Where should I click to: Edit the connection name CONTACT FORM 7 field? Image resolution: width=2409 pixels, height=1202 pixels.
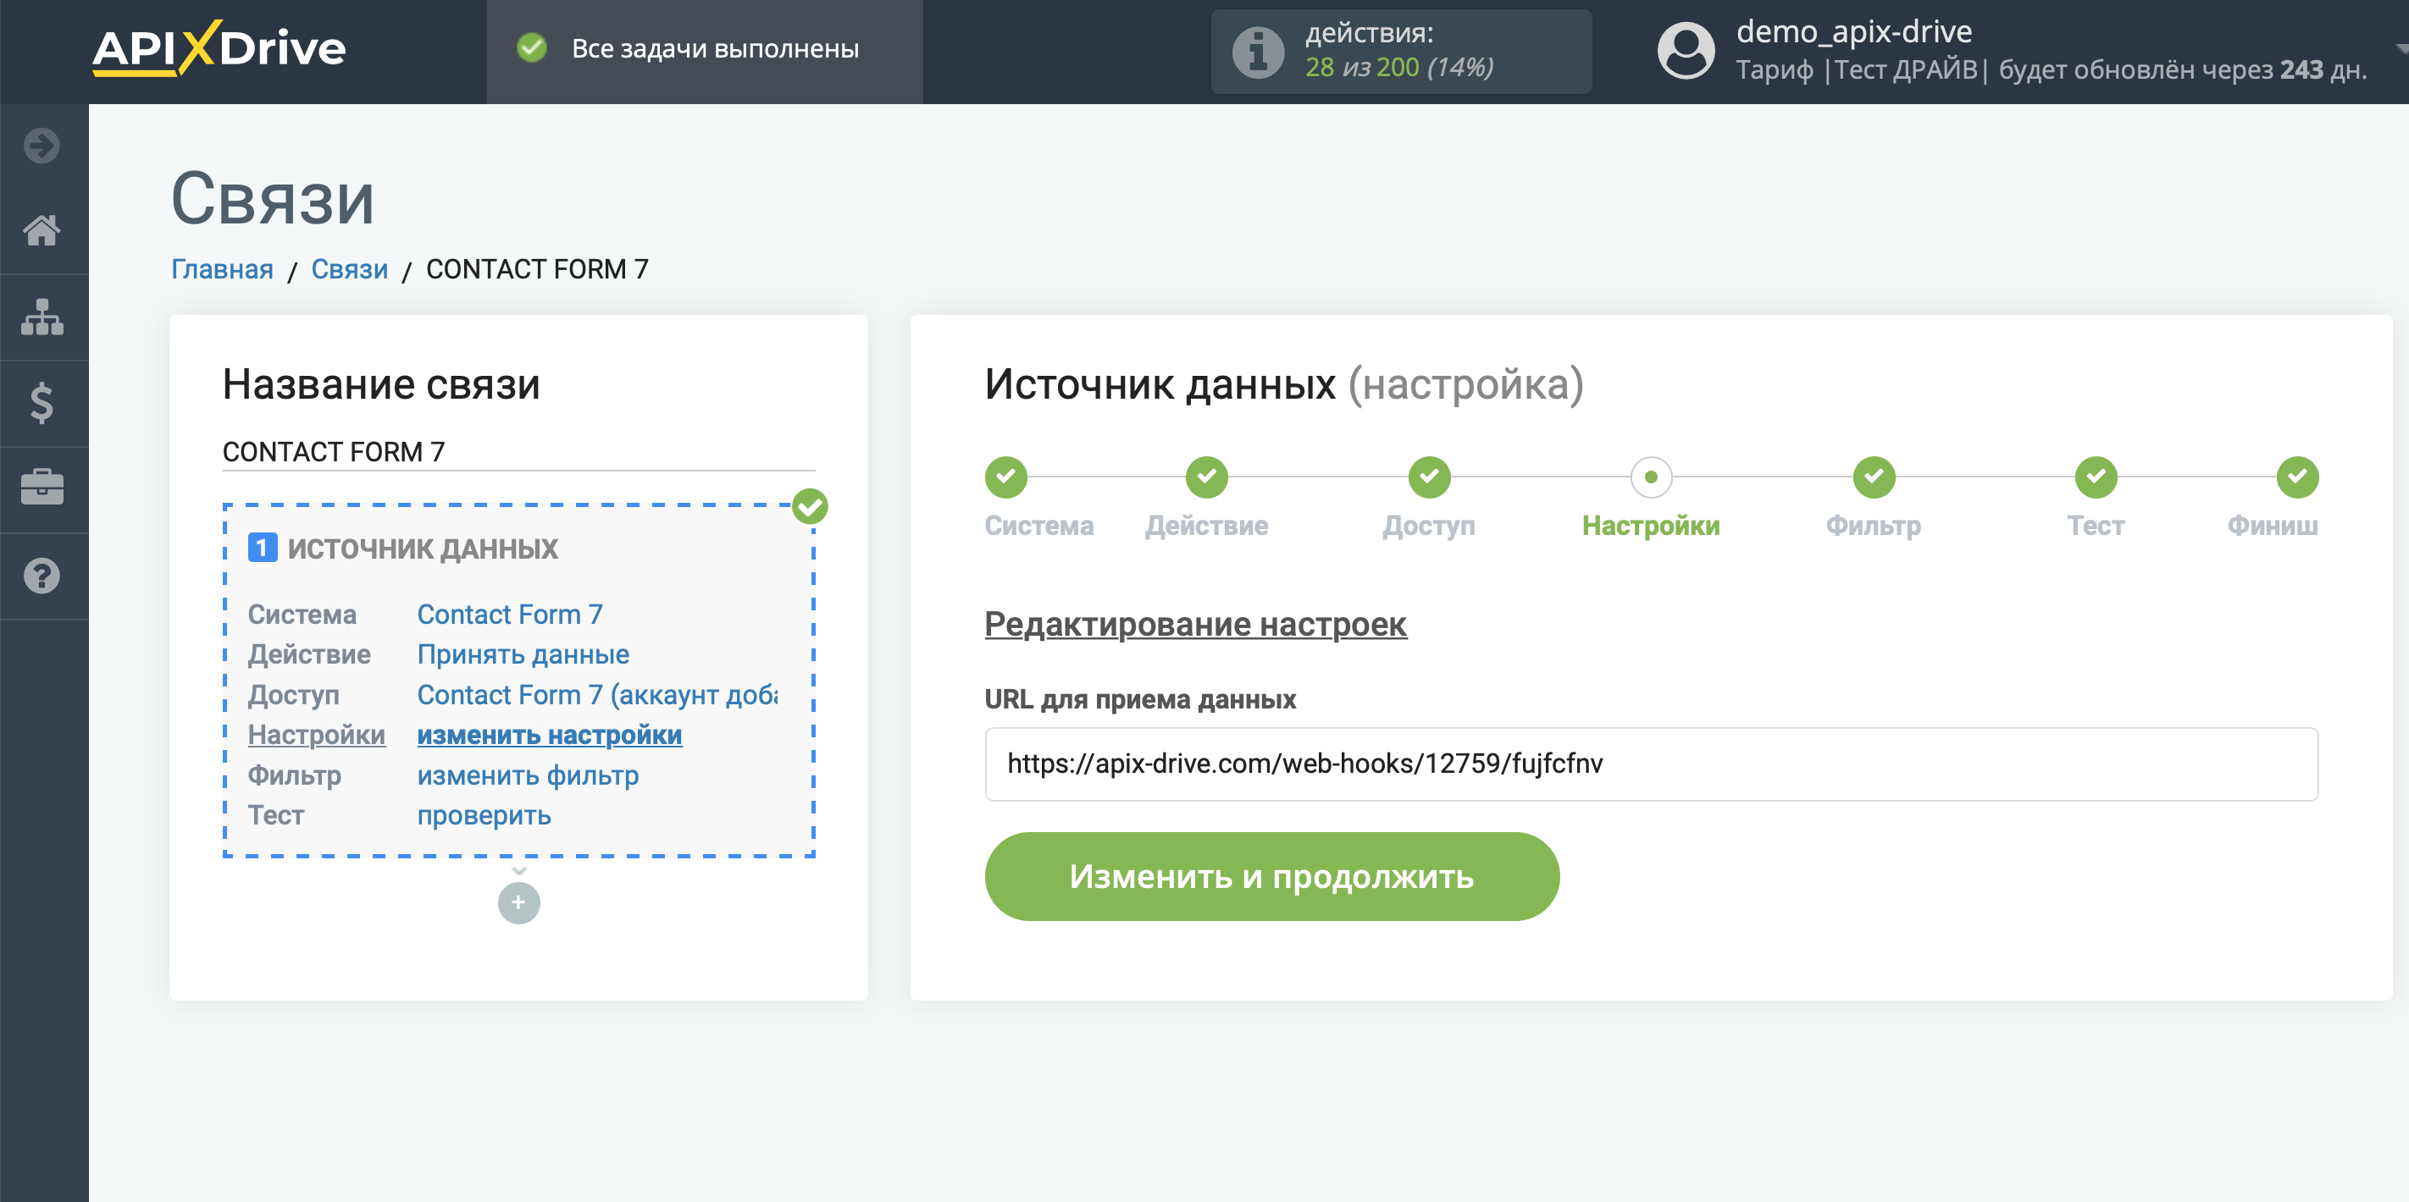[518, 452]
